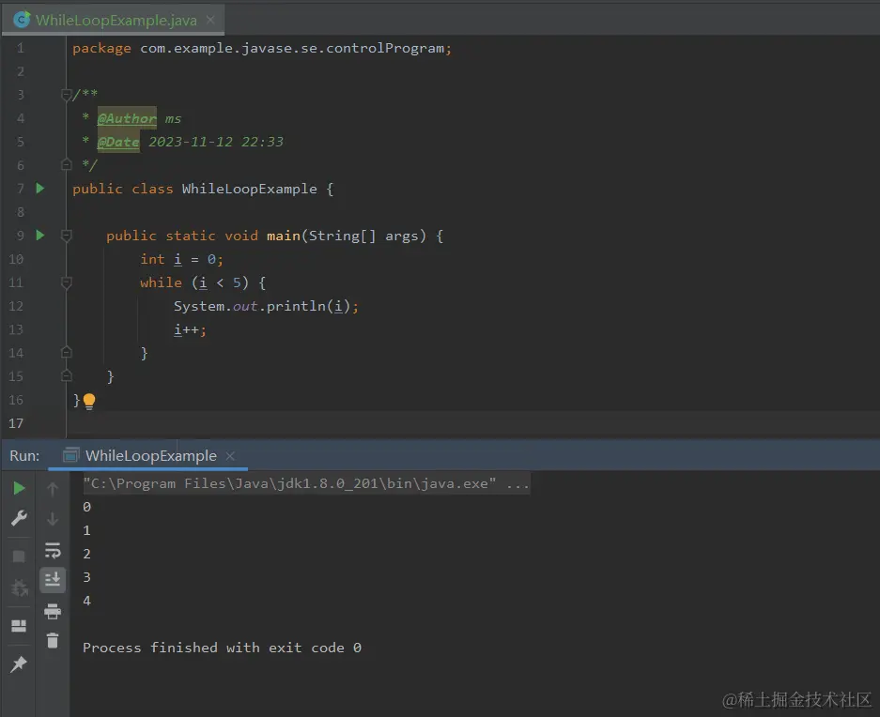Click the up arrow in console toolbar
This screenshot has height=717, width=880.
pyautogui.click(x=53, y=489)
